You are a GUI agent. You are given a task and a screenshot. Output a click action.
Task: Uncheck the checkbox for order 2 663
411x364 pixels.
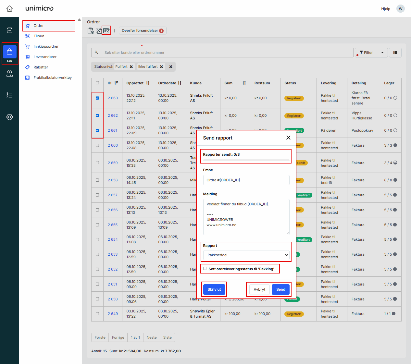point(97,98)
